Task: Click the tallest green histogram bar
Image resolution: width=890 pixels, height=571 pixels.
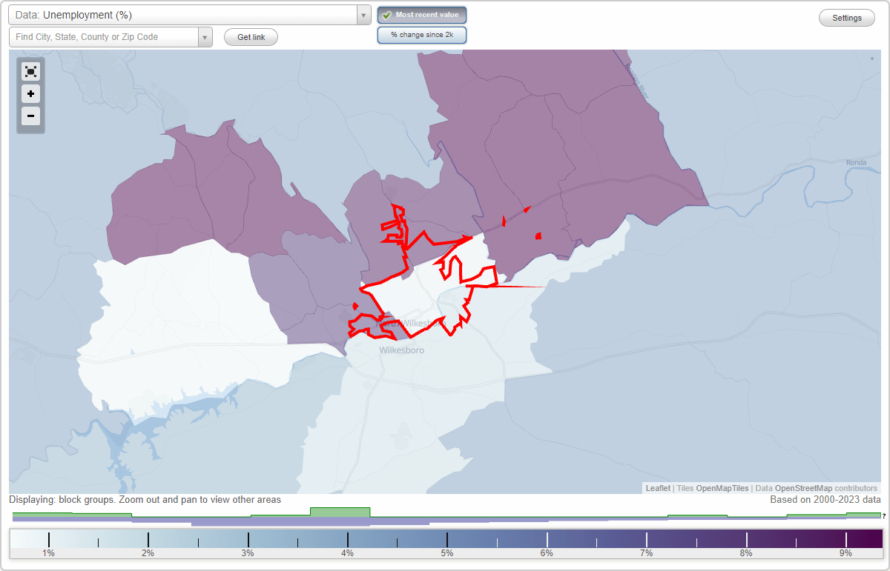Action: pyautogui.click(x=340, y=512)
